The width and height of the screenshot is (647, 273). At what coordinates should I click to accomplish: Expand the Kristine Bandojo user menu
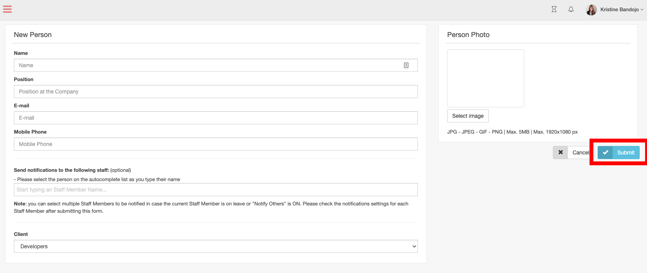click(x=622, y=10)
